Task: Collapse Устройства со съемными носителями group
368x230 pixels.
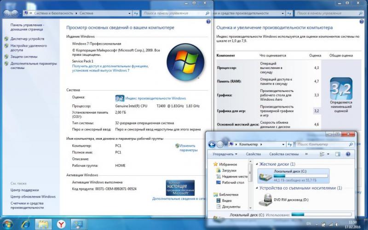Action: click(x=257, y=188)
